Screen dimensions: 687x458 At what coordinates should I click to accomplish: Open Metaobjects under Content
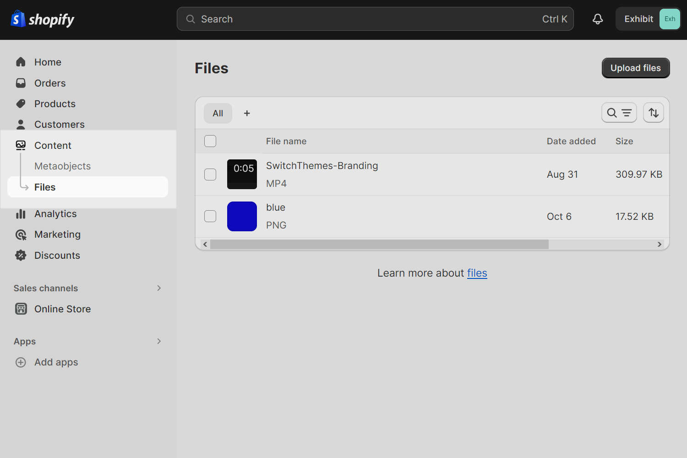tap(62, 166)
